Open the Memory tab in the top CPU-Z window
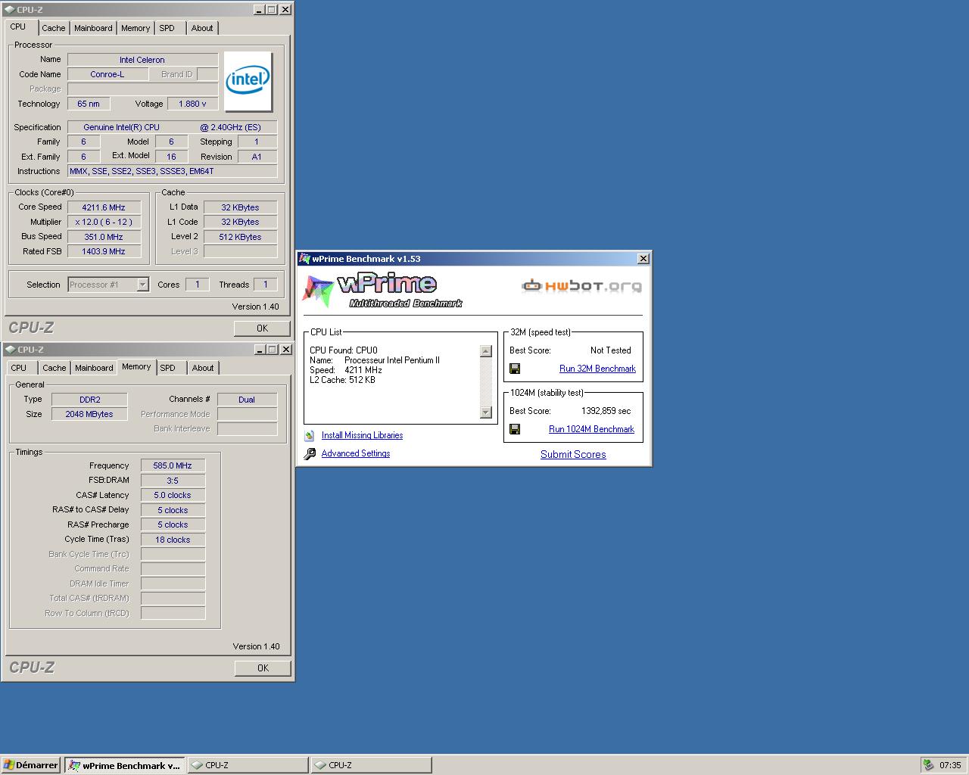The width and height of the screenshot is (969, 775). [136, 28]
